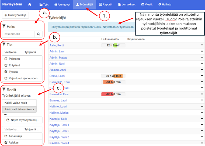Image resolution: width=205 pixels, height=146 pixels.
Task: Toggle the Ei työssä checkbox
Action: coord(6,65)
